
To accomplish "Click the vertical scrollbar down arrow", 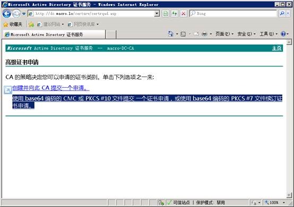I will tap(289, 195).
